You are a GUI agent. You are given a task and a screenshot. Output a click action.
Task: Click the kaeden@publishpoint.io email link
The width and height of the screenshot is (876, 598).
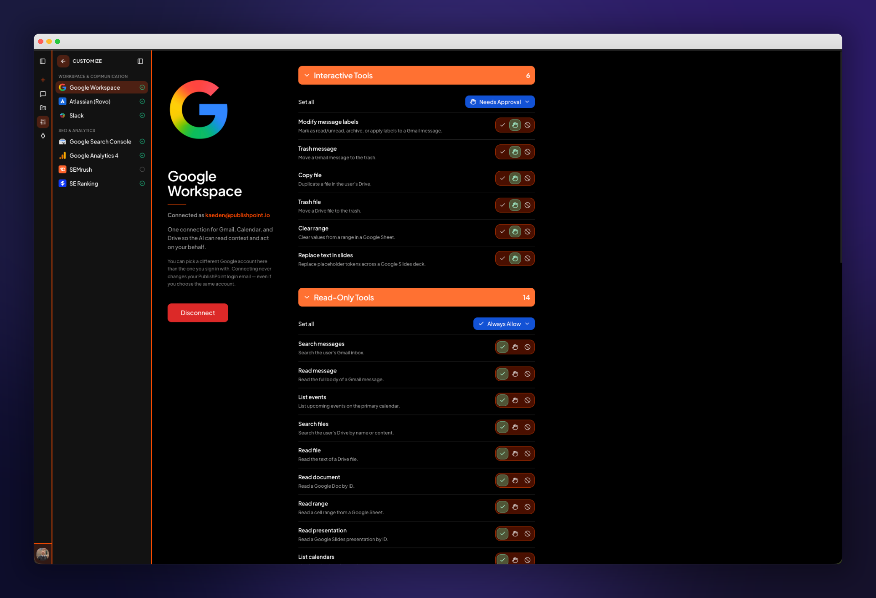click(x=238, y=215)
